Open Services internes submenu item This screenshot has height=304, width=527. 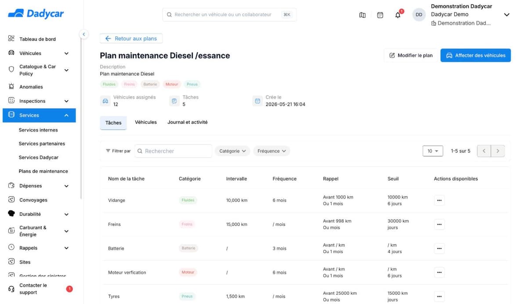pyautogui.click(x=38, y=130)
